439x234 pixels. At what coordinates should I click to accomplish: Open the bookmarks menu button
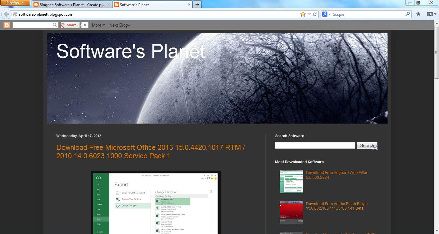[x=431, y=14]
